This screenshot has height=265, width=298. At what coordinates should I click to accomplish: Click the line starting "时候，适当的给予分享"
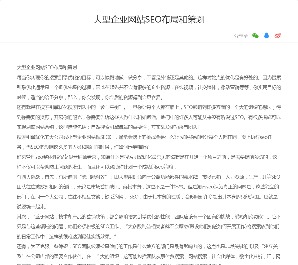[x=90, y=98]
